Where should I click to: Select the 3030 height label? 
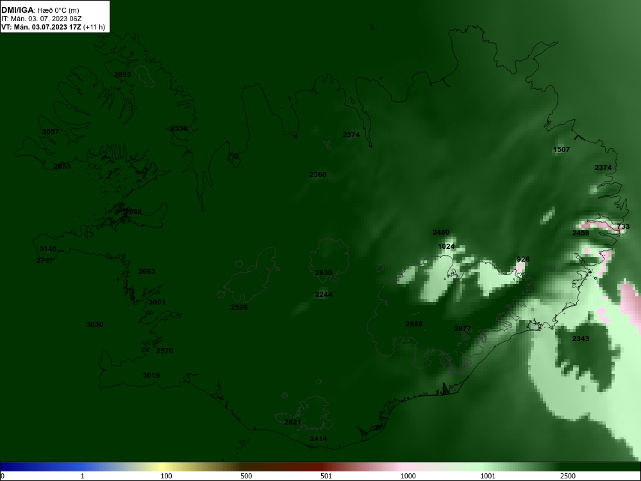[x=95, y=325]
